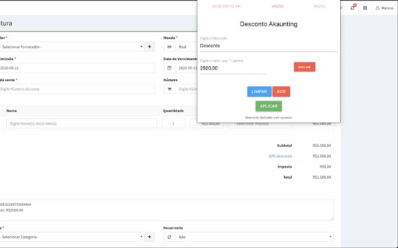Click the calendar icon for Data de Vencimento
Image resolution: width=398 pixels, height=248 pixels.
170,68
